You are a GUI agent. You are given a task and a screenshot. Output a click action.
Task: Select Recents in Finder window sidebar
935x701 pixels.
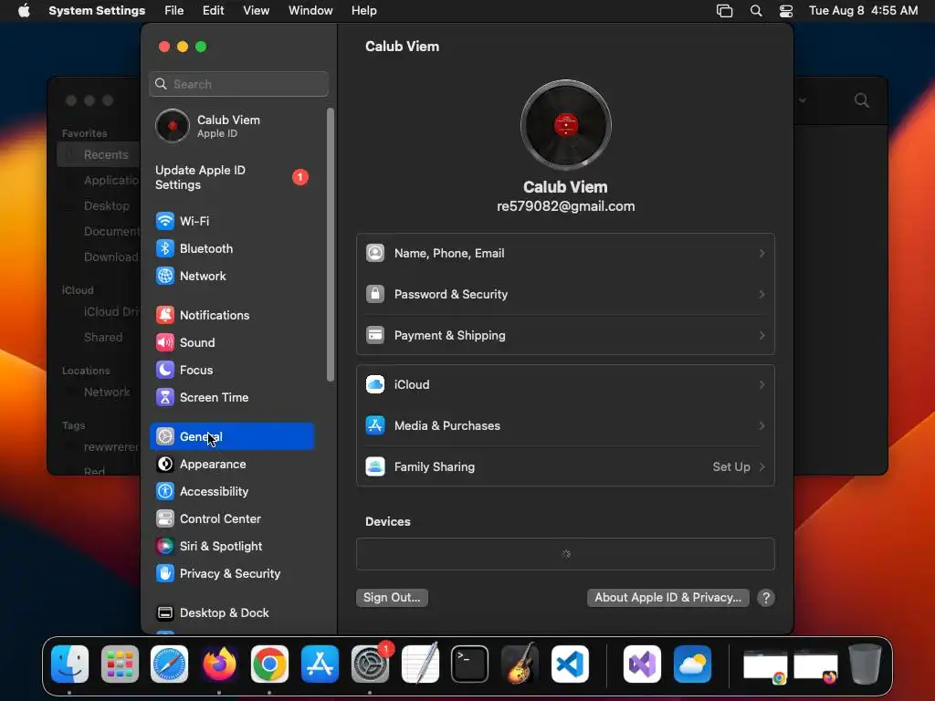click(99, 154)
